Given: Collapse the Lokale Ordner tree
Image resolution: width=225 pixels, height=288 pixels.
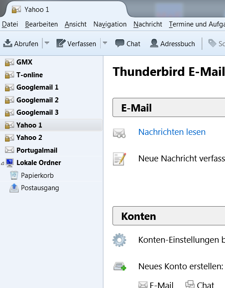Looking at the screenshot, I should tap(2, 163).
